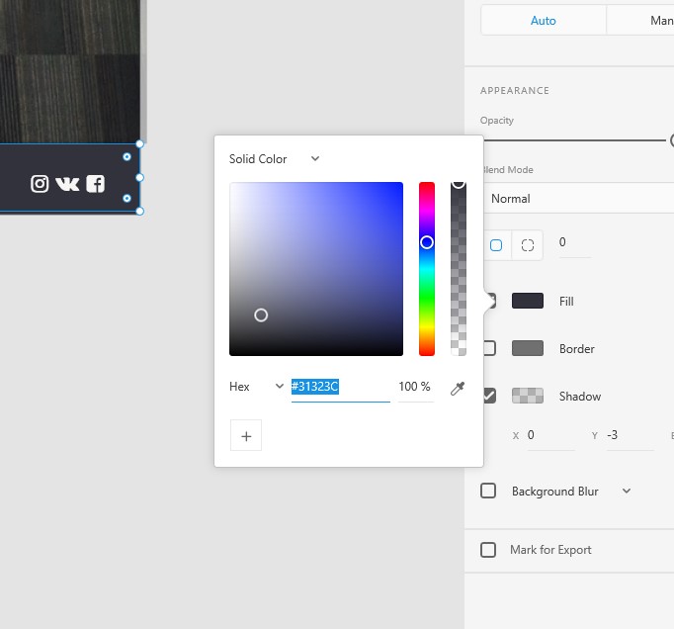
Task: Toggle the Shadow checkbox
Action: coord(489,396)
